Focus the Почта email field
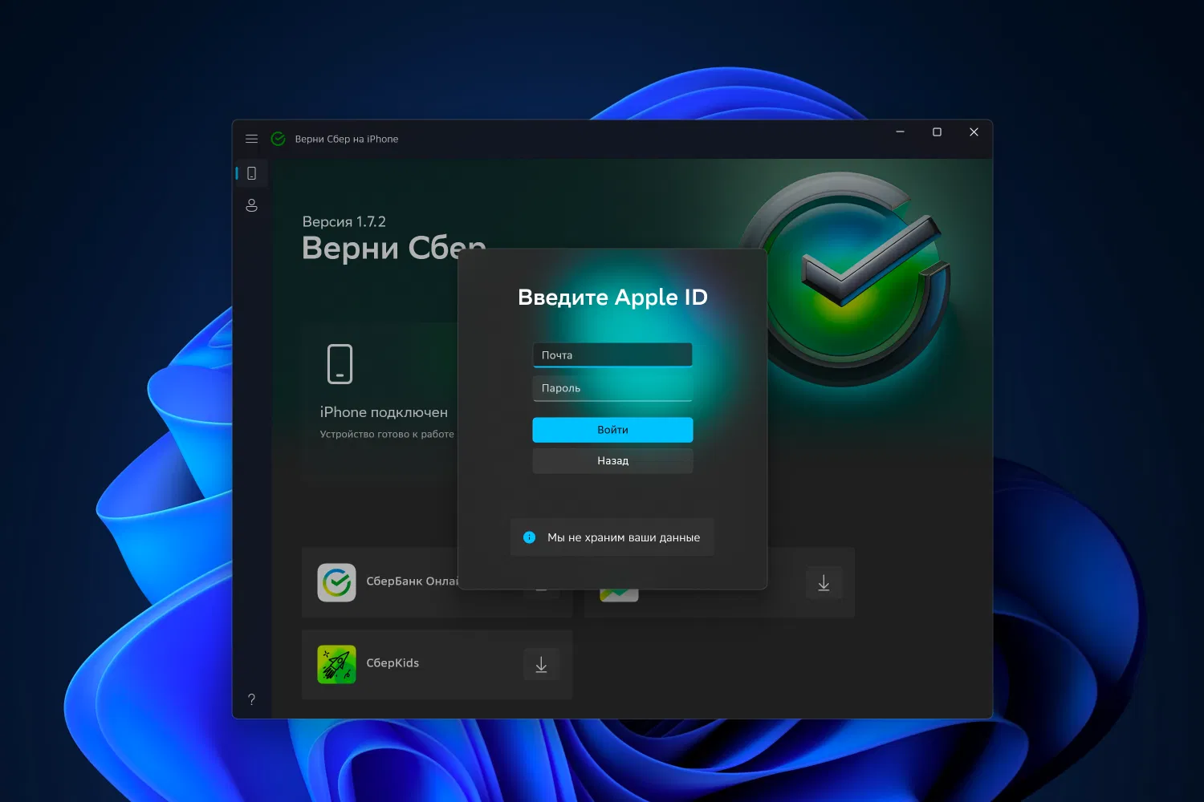Screen dimensions: 1204x802 click(x=612, y=355)
